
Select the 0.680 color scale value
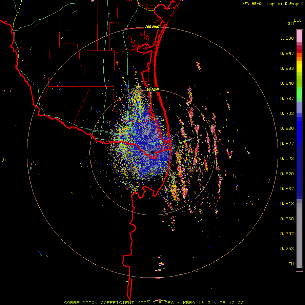pos(287,128)
